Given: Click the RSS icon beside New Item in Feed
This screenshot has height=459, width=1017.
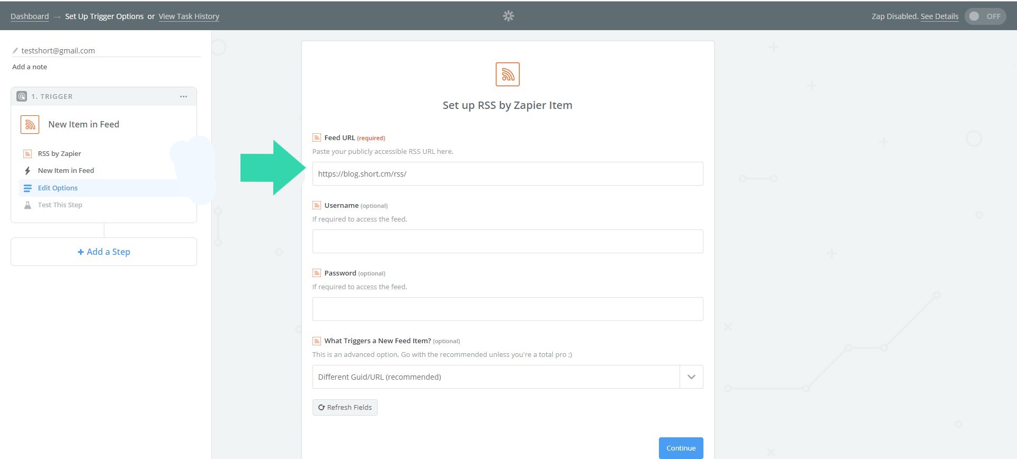Looking at the screenshot, I should [30, 124].
